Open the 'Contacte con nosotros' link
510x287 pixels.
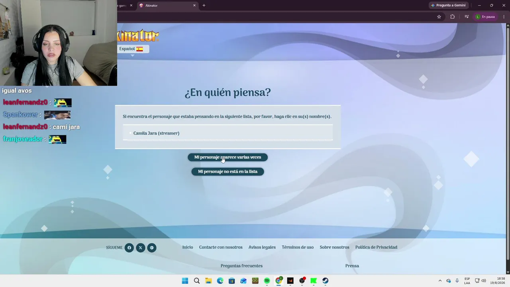(221, 248)
